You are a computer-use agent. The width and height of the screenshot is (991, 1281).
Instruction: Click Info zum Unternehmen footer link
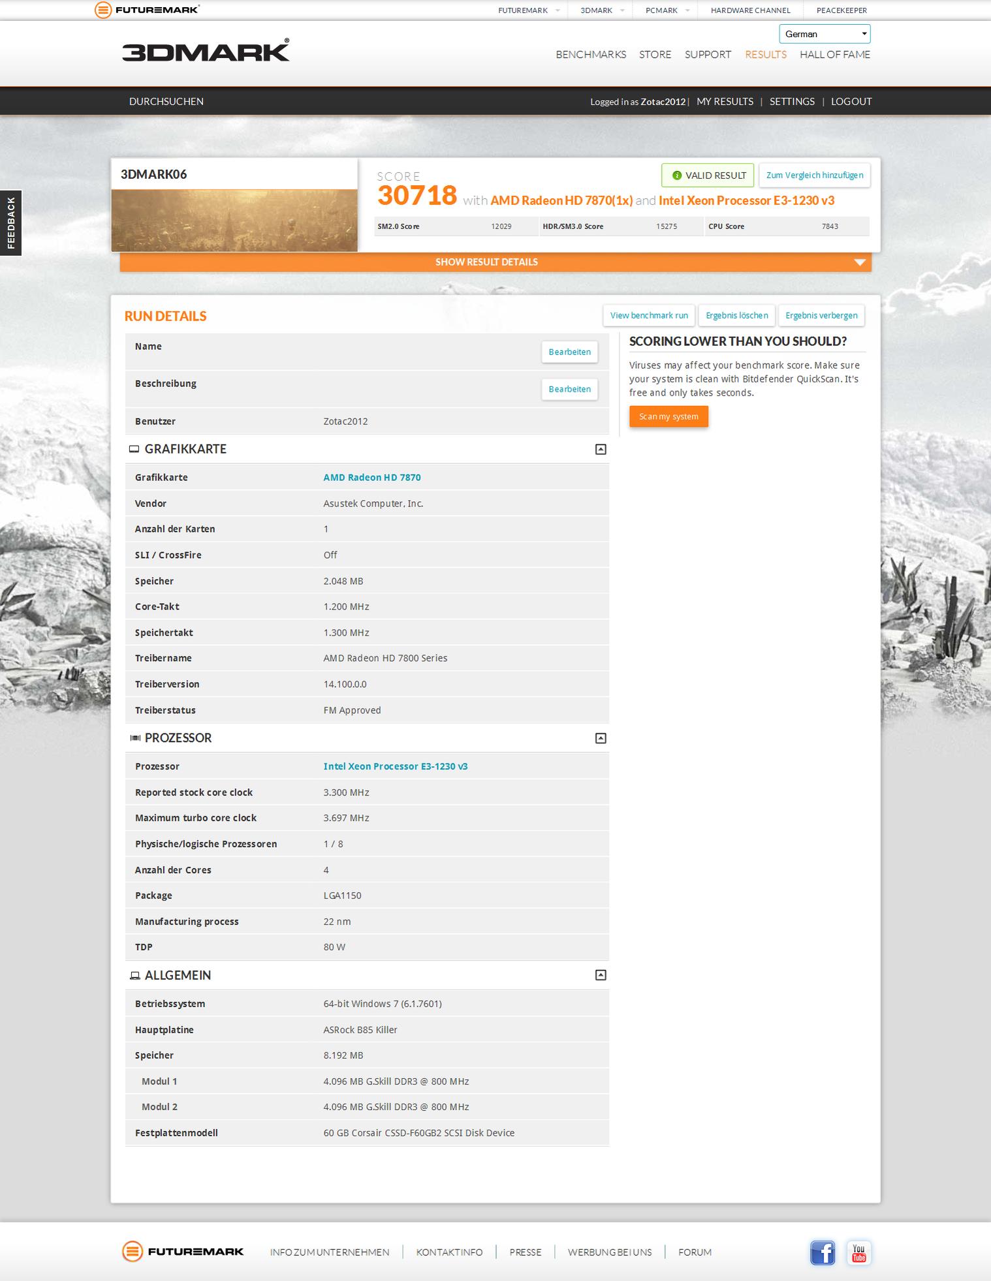click(330, 1252)
